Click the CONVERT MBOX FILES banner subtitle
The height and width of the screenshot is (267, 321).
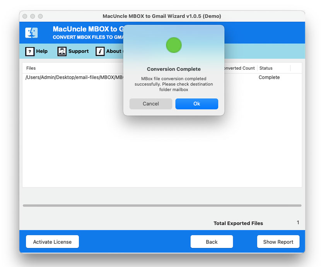click(88, 37)
